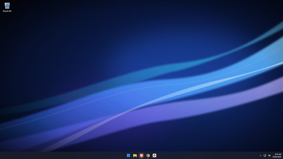
Task: Open the Recycle Bin desktop icon
Action: [x=7, y=7]
